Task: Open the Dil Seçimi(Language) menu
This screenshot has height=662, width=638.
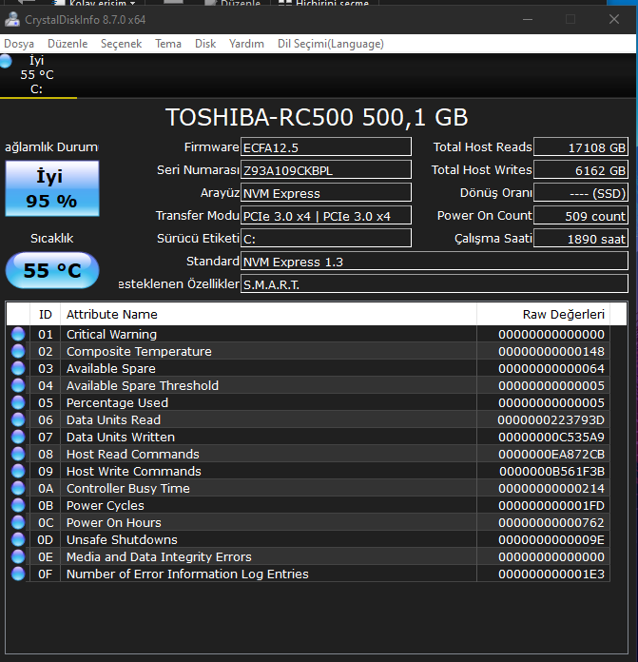Action: point(330,44)
